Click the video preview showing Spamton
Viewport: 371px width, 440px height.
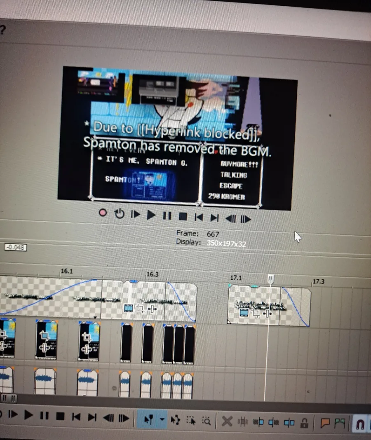(178, 138)
